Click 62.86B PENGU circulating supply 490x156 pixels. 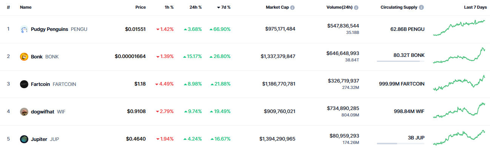coord(407,29)
